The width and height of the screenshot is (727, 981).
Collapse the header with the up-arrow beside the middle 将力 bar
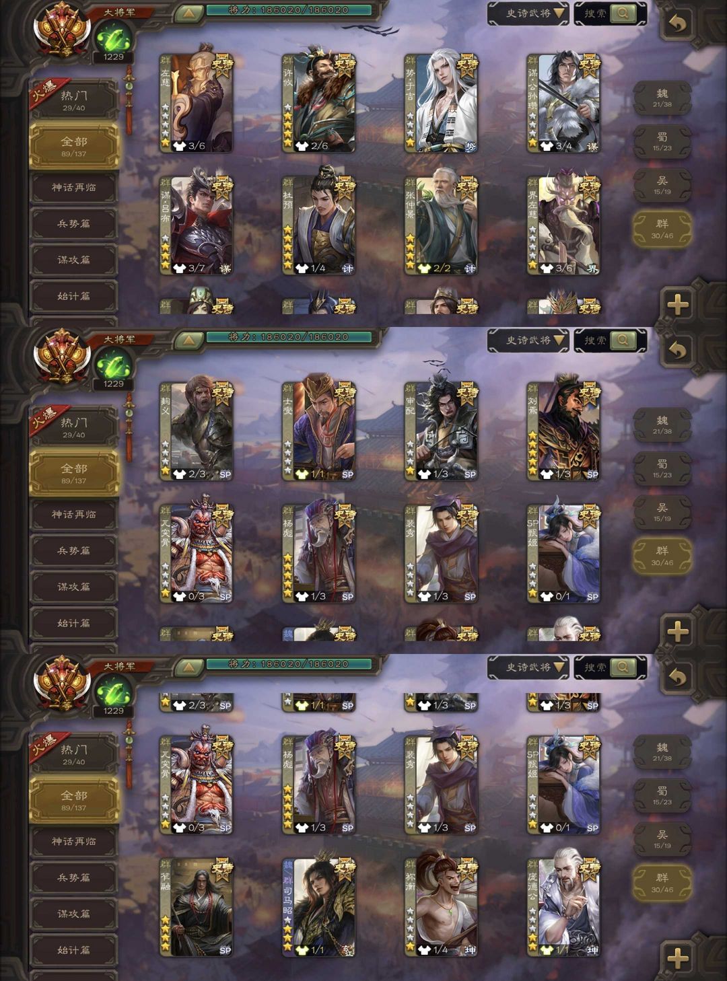189,340
